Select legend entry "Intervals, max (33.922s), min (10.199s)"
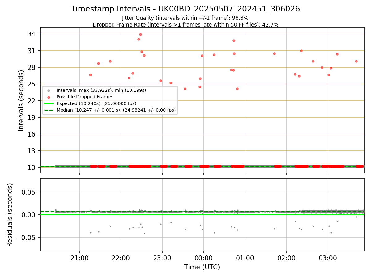 point(101,90)
